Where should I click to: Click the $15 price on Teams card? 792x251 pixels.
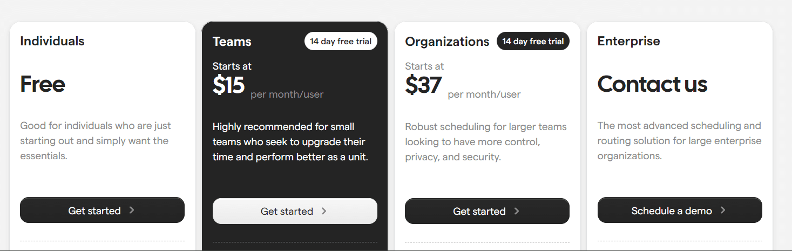(x=229, y=85)
